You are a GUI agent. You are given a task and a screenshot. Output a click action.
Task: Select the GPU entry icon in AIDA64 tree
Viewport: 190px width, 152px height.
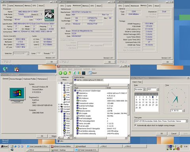point(65,118)
